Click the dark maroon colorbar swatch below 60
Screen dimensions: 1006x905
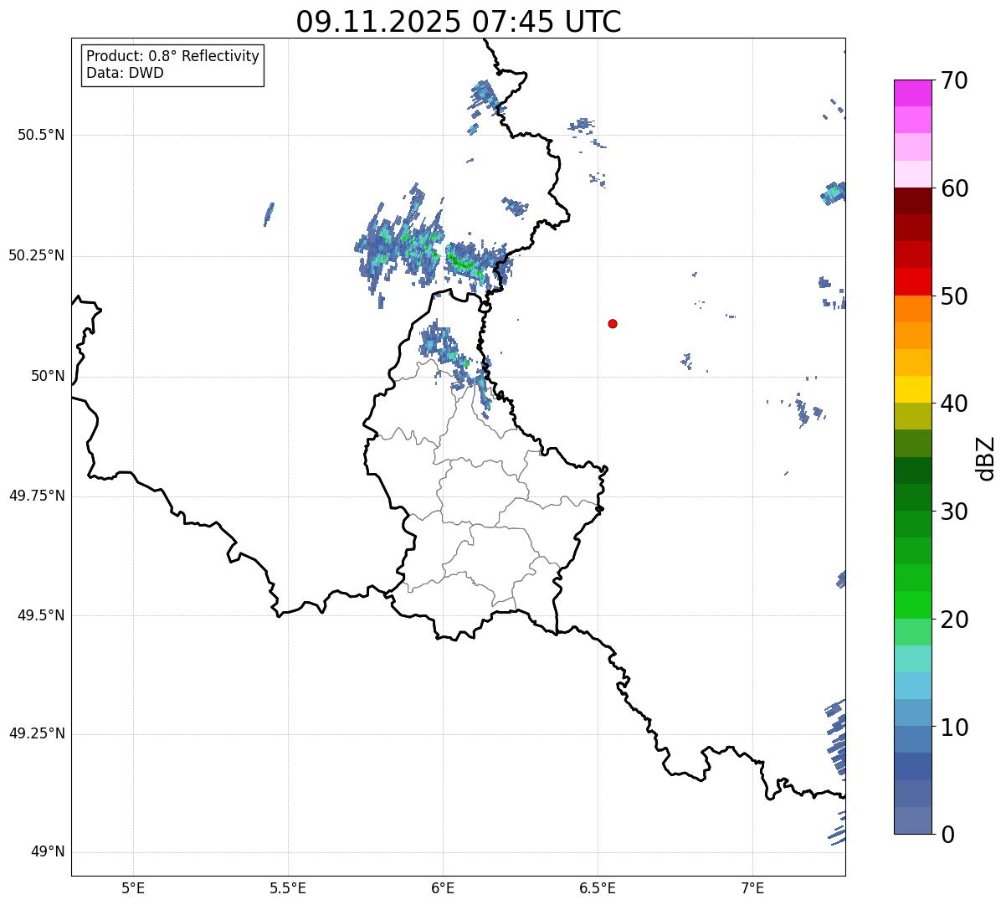coord(913,201)
